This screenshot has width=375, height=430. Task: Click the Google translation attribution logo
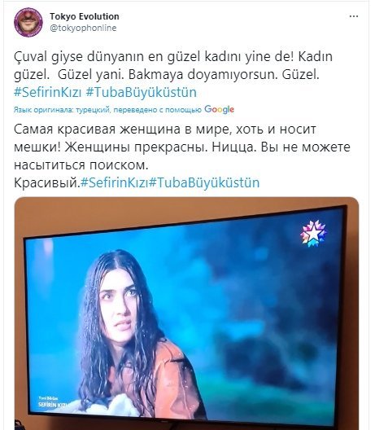219,109
